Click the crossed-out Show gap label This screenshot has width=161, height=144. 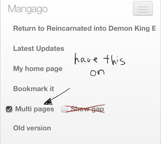tap(87, 109)
